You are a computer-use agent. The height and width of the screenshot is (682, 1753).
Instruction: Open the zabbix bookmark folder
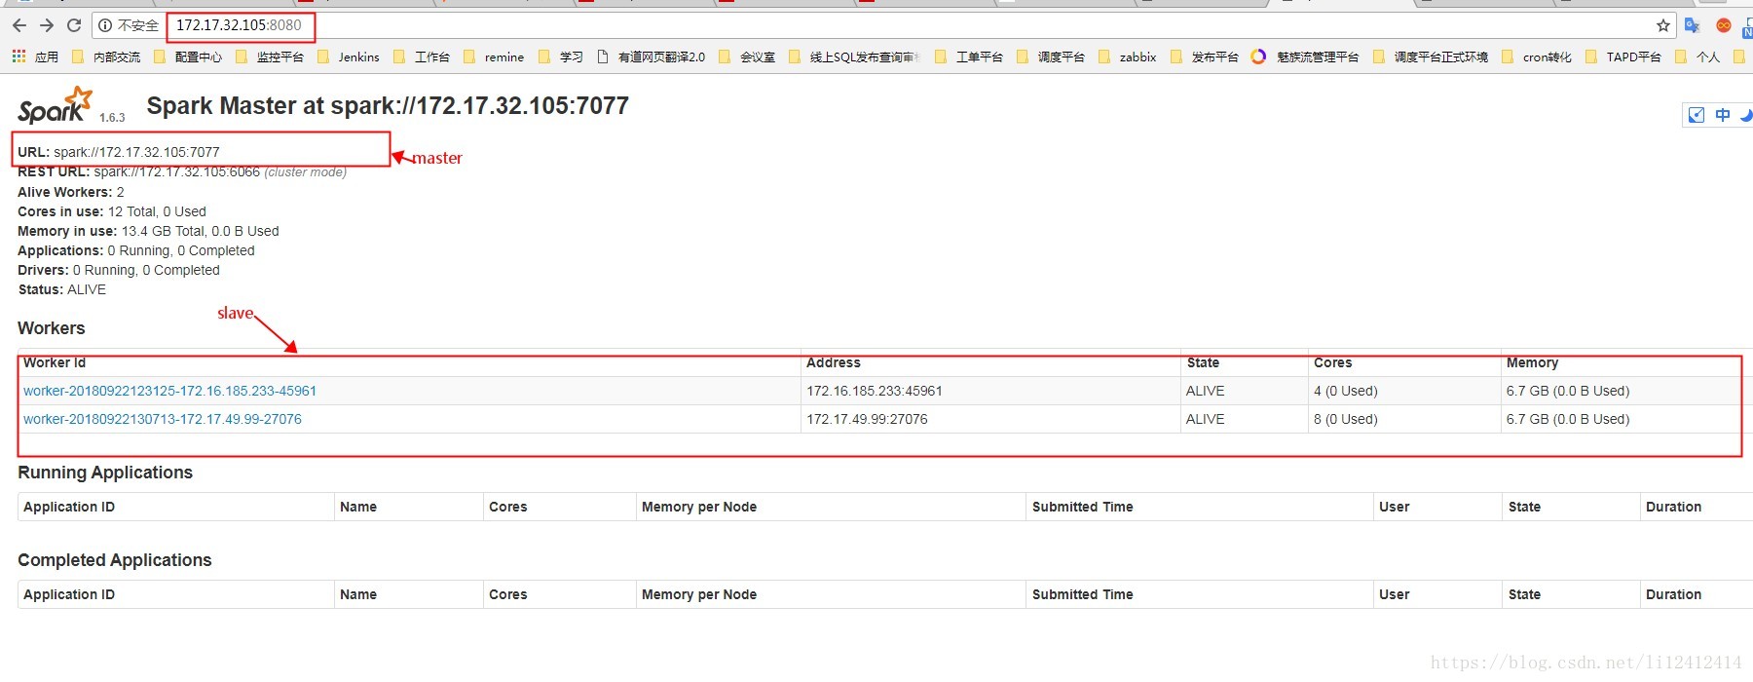coord(1128,57)
